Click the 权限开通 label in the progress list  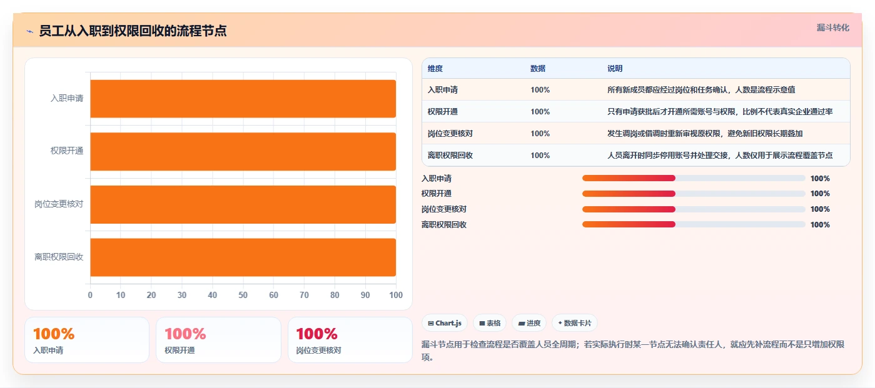point(437,194)
